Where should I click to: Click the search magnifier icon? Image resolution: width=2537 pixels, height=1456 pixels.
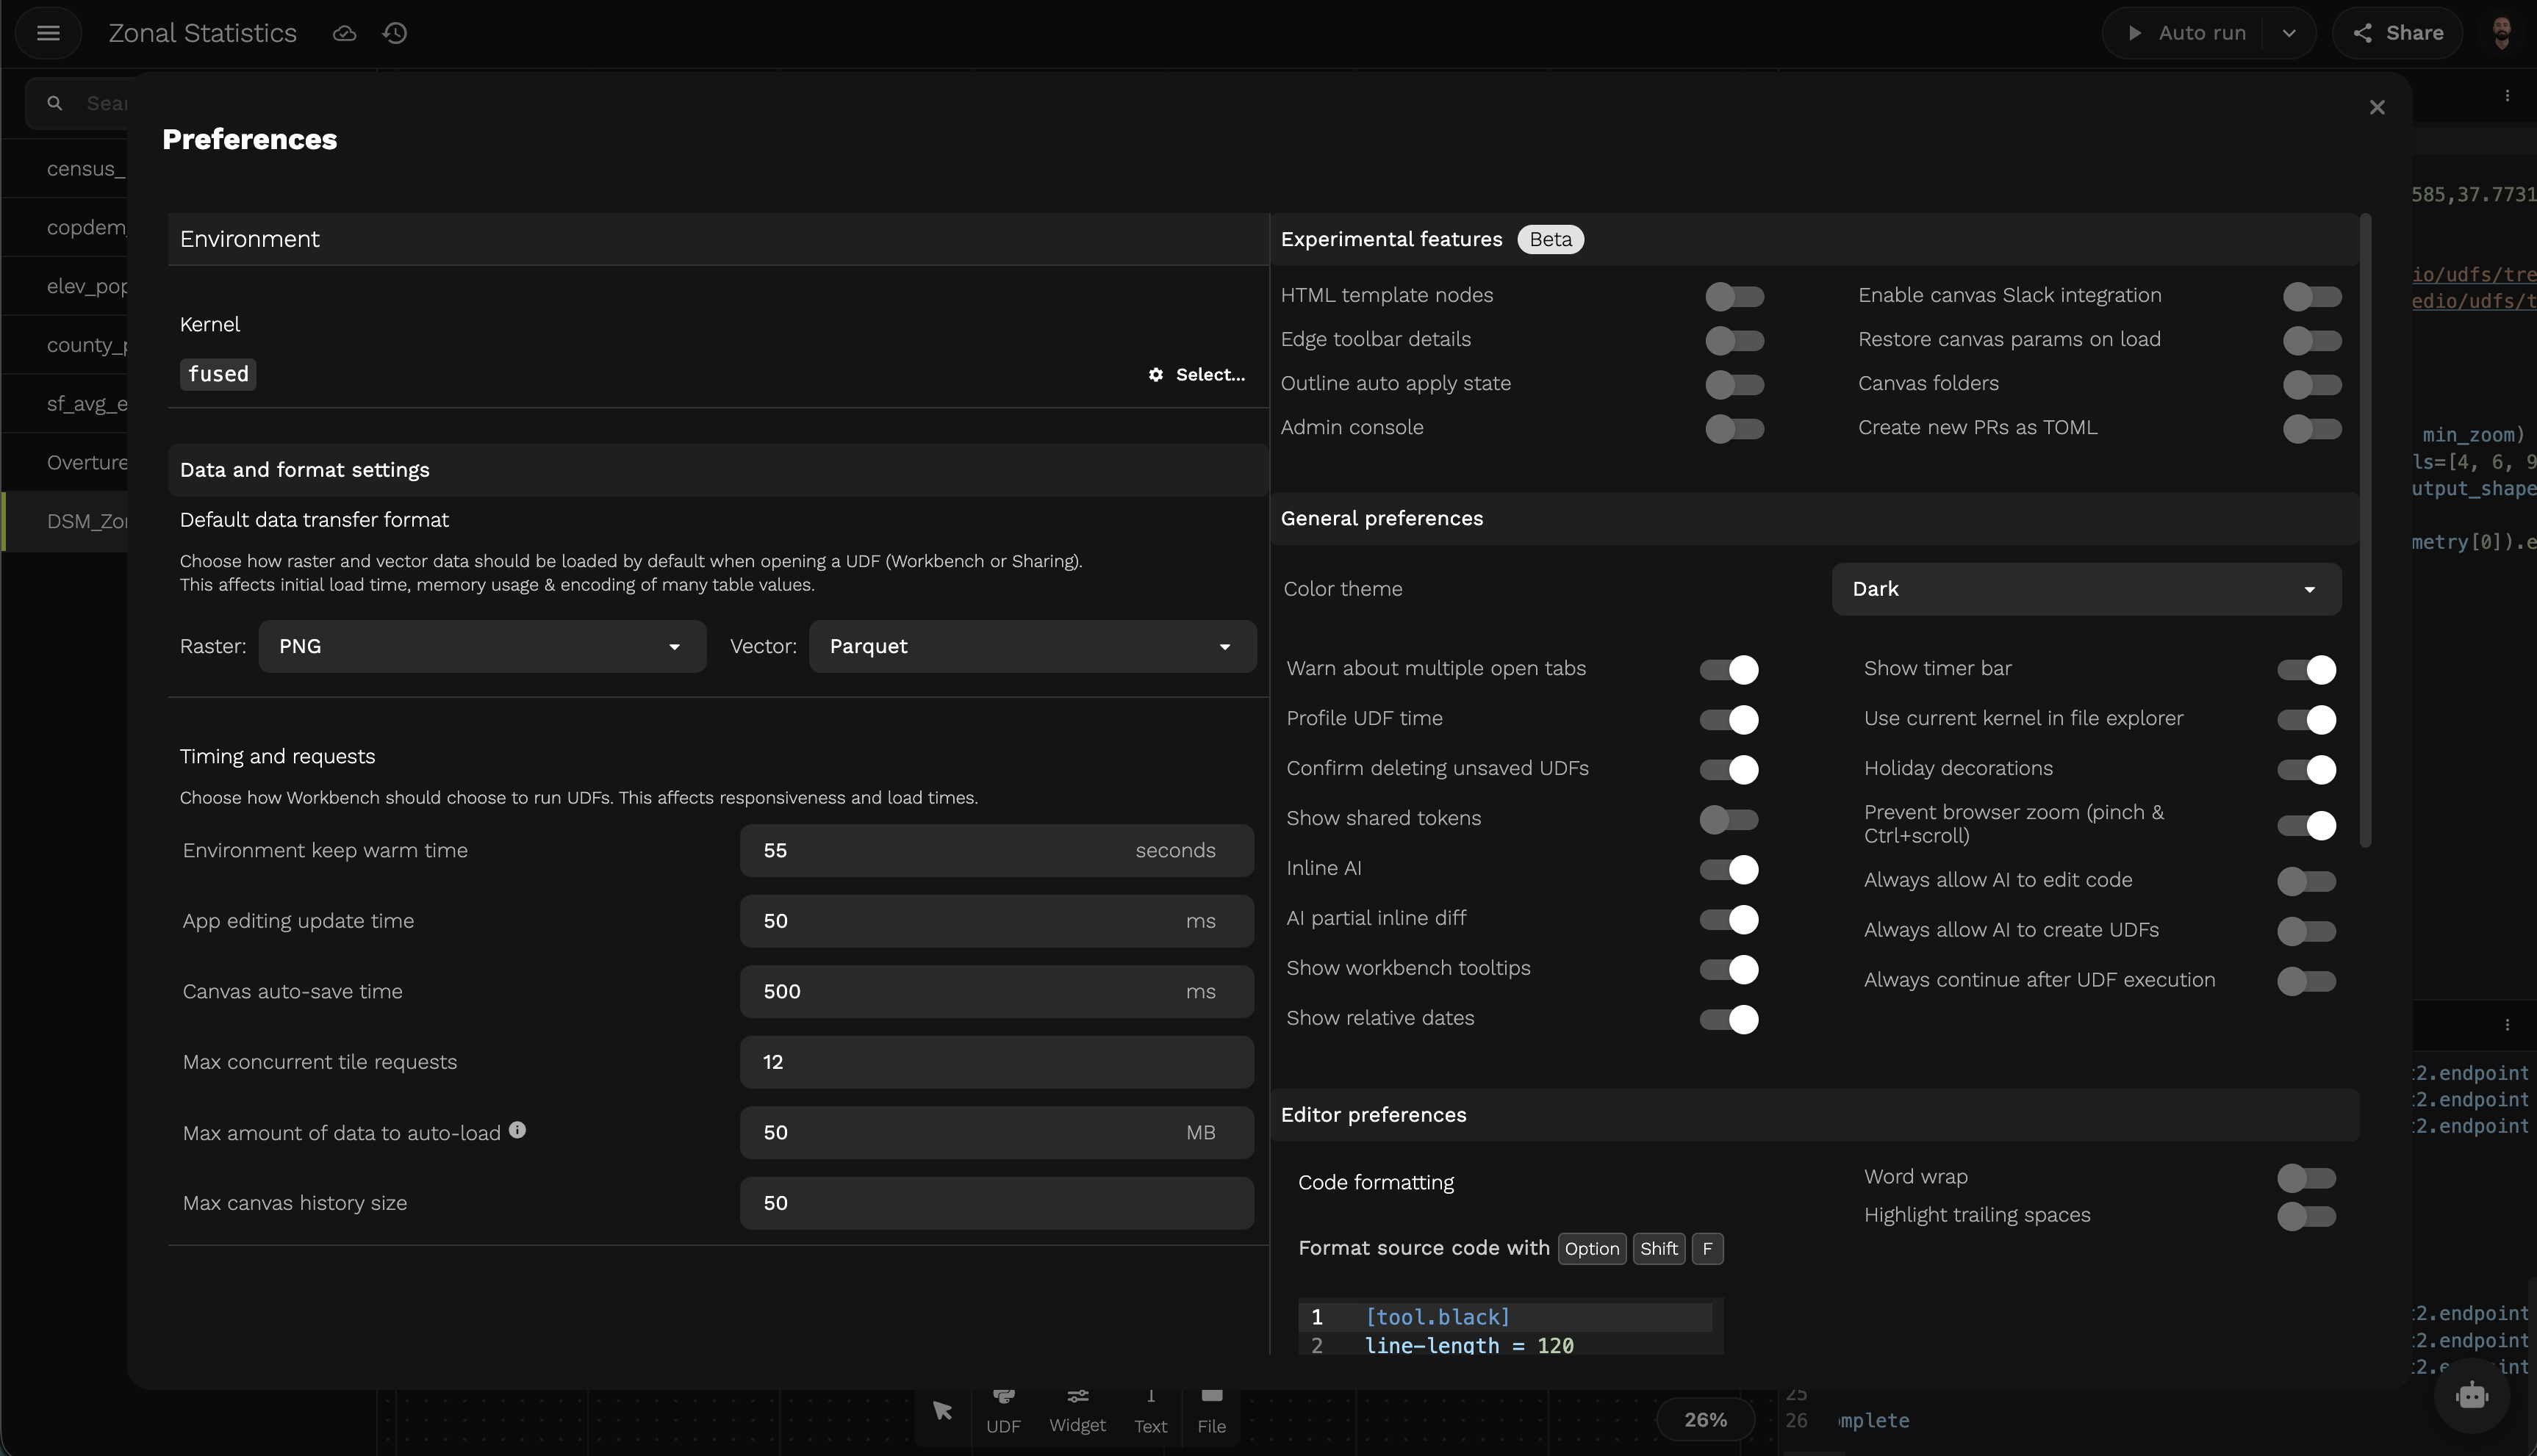point(55,103)
